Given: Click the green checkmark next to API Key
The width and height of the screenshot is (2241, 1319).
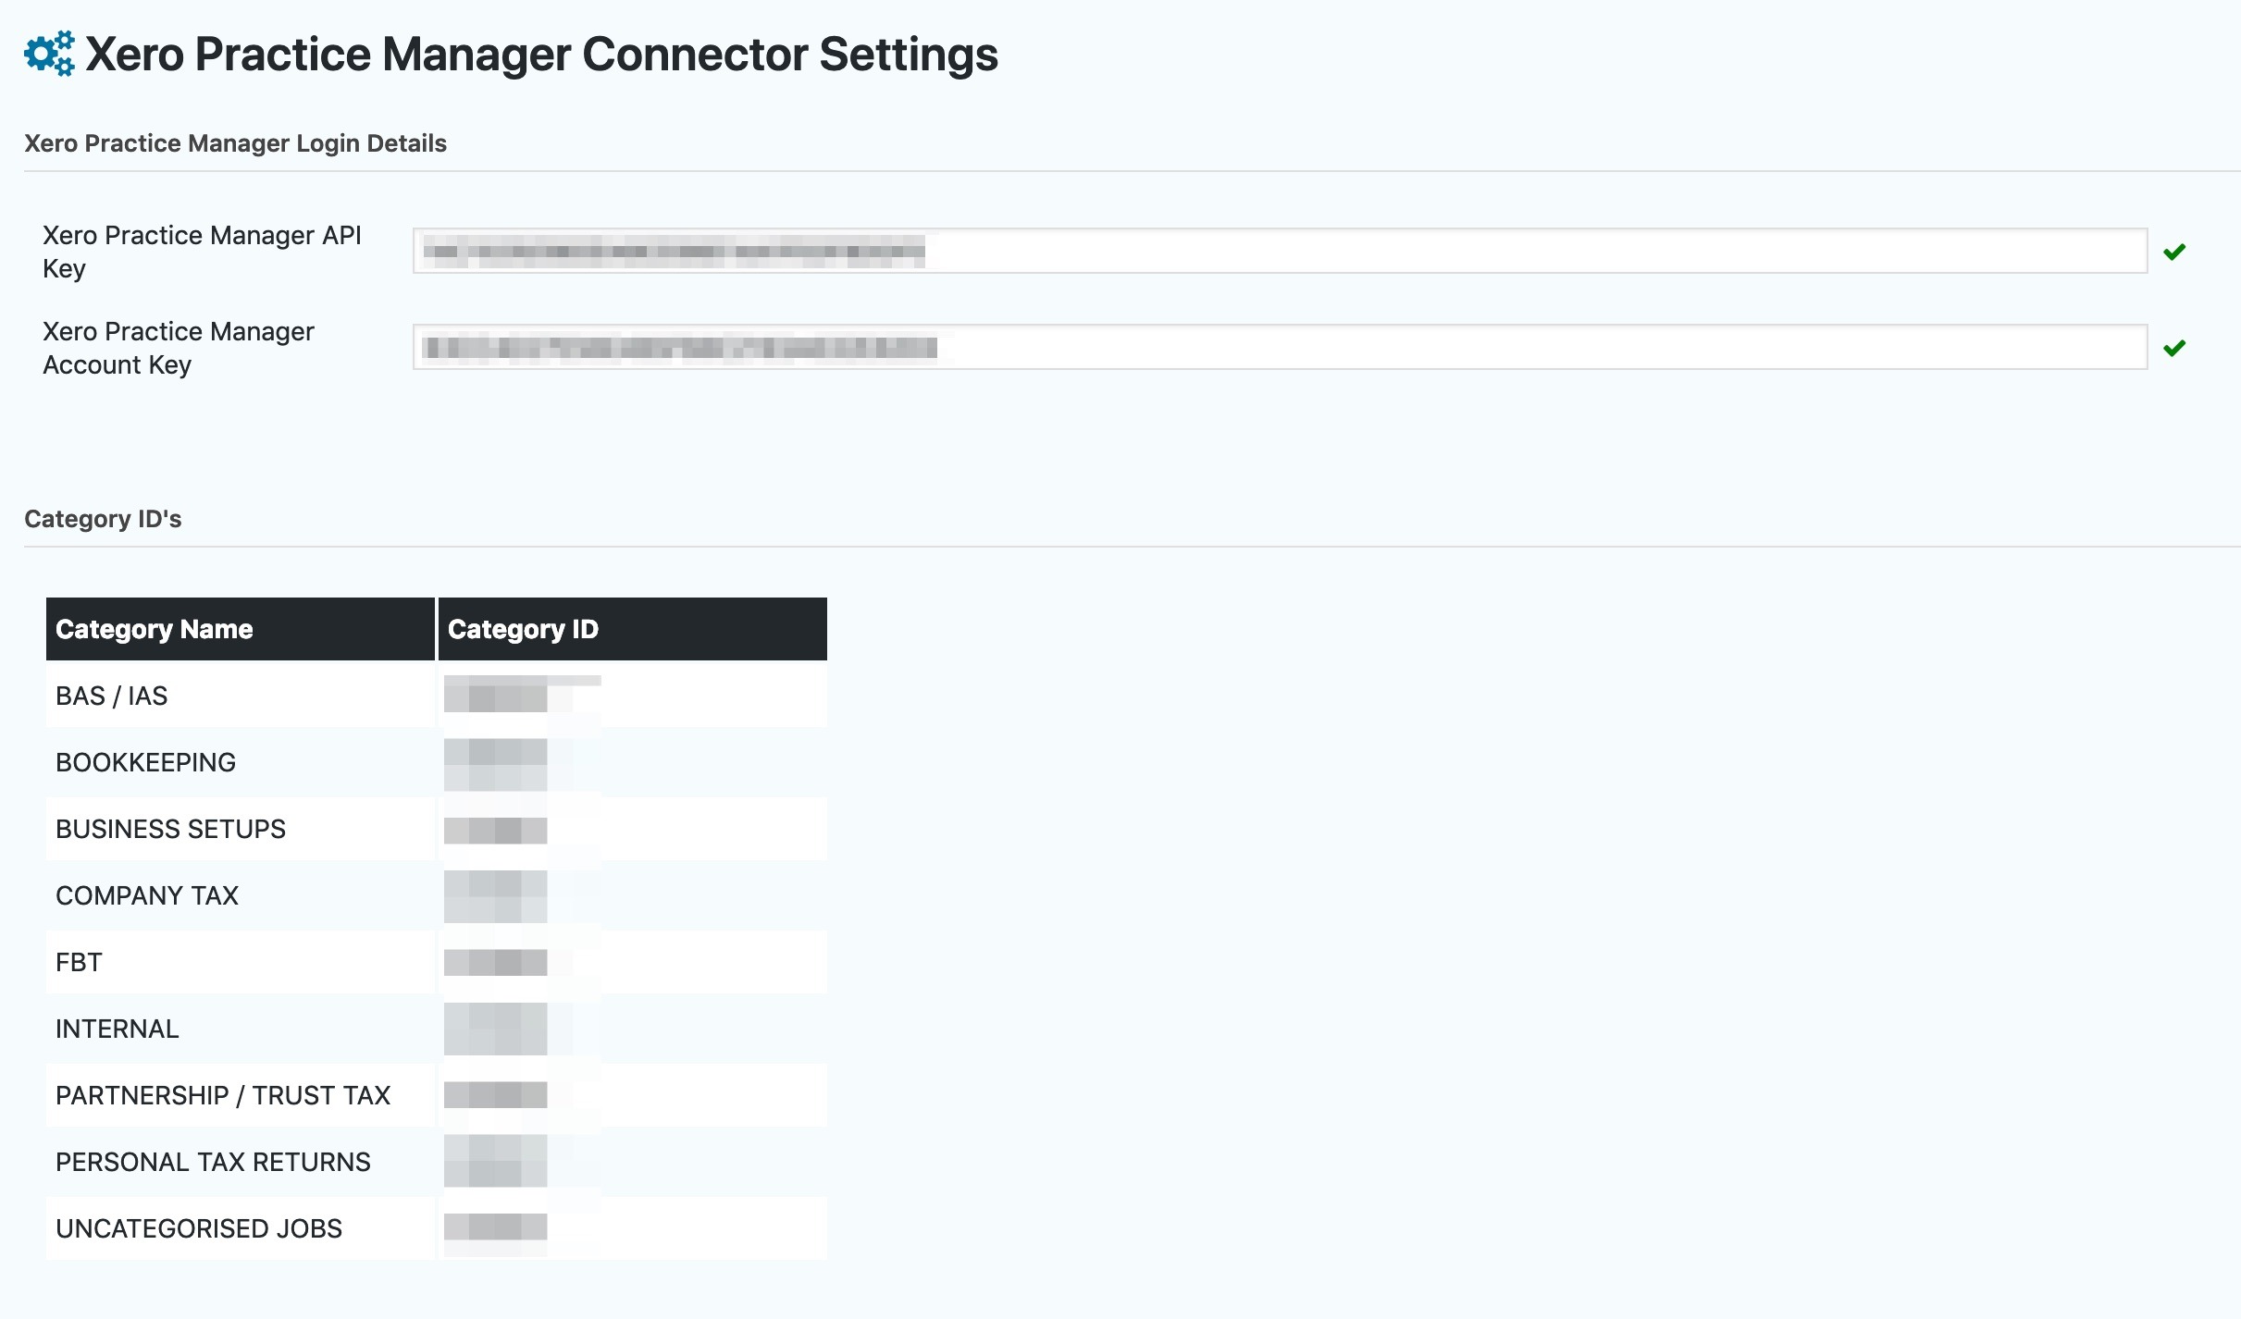Looking at the screenshot, I should coord(2174,252).
